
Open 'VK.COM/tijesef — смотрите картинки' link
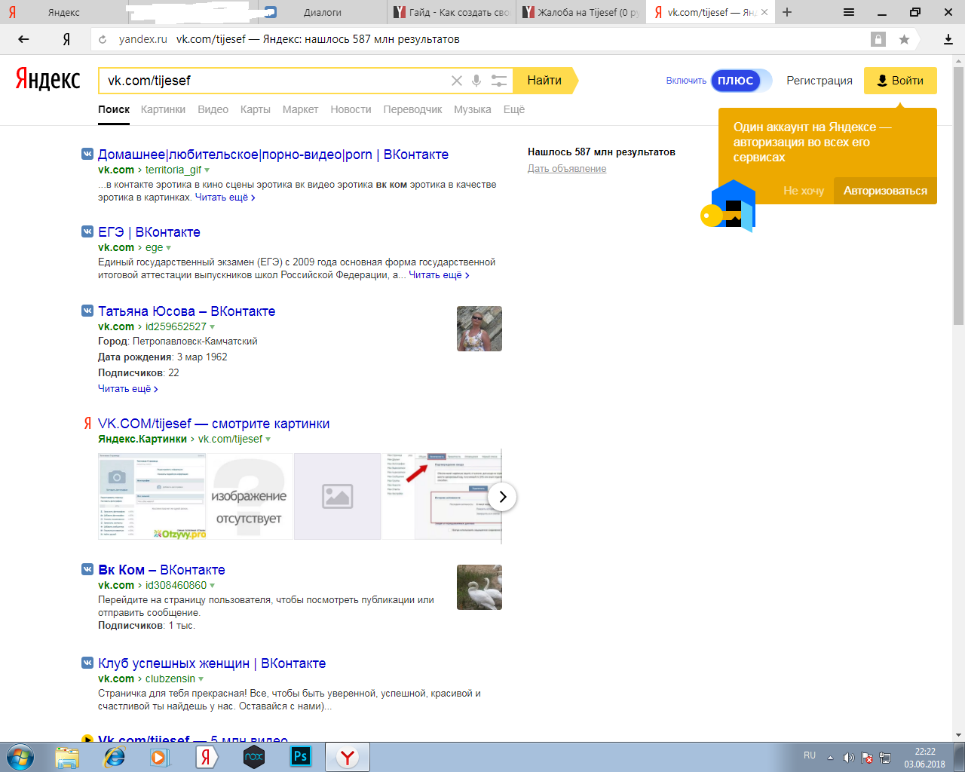point(213,424)
